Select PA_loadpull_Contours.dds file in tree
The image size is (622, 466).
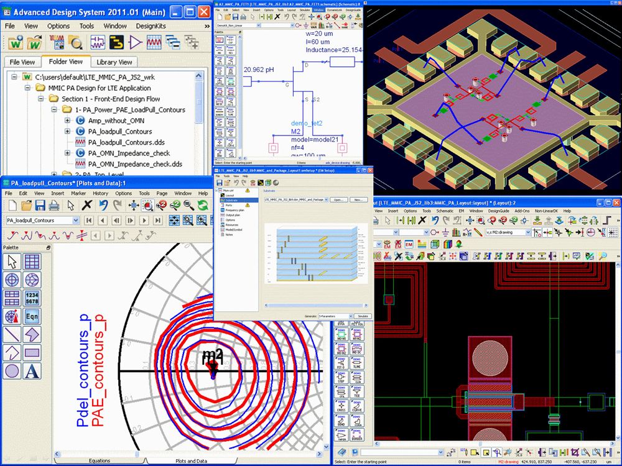pos(126,142)
